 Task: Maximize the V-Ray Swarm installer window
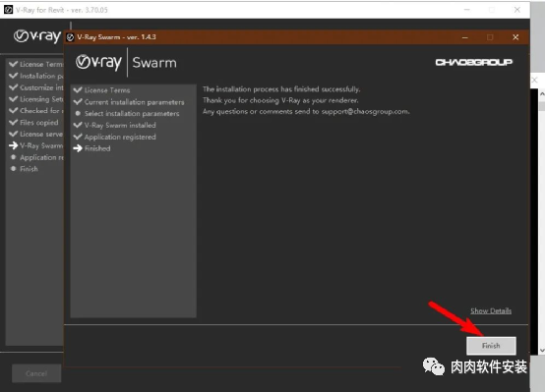490,37
